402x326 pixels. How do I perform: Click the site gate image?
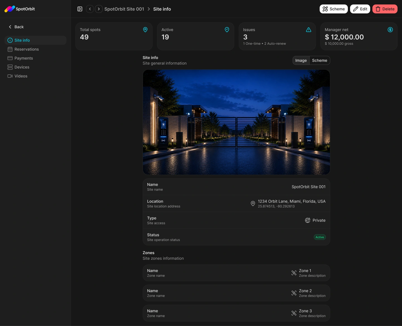[236, 122]
